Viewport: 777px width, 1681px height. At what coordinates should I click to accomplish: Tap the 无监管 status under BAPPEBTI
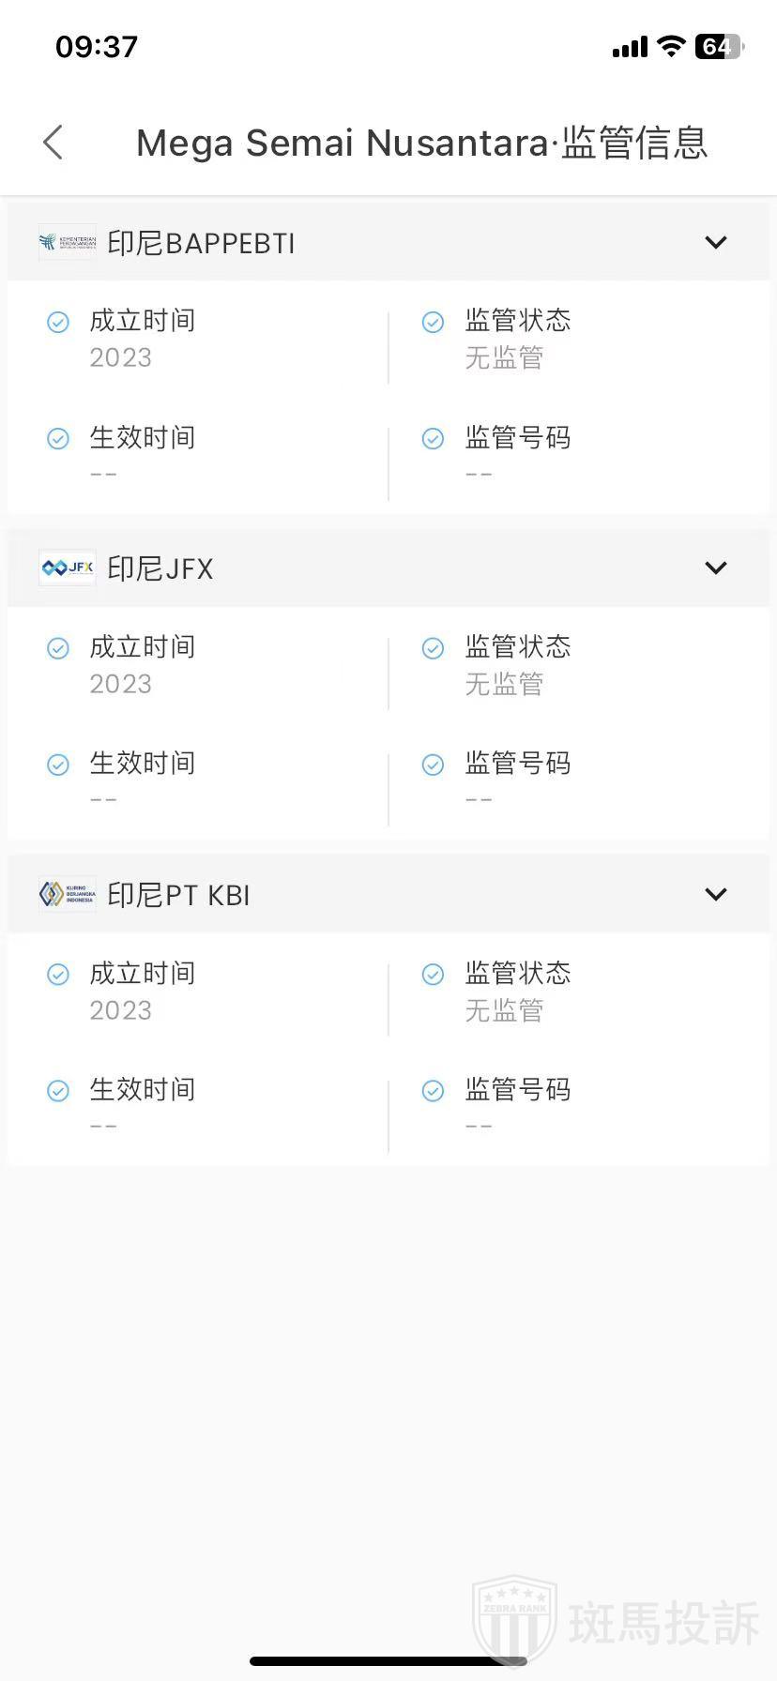point(504,358)
